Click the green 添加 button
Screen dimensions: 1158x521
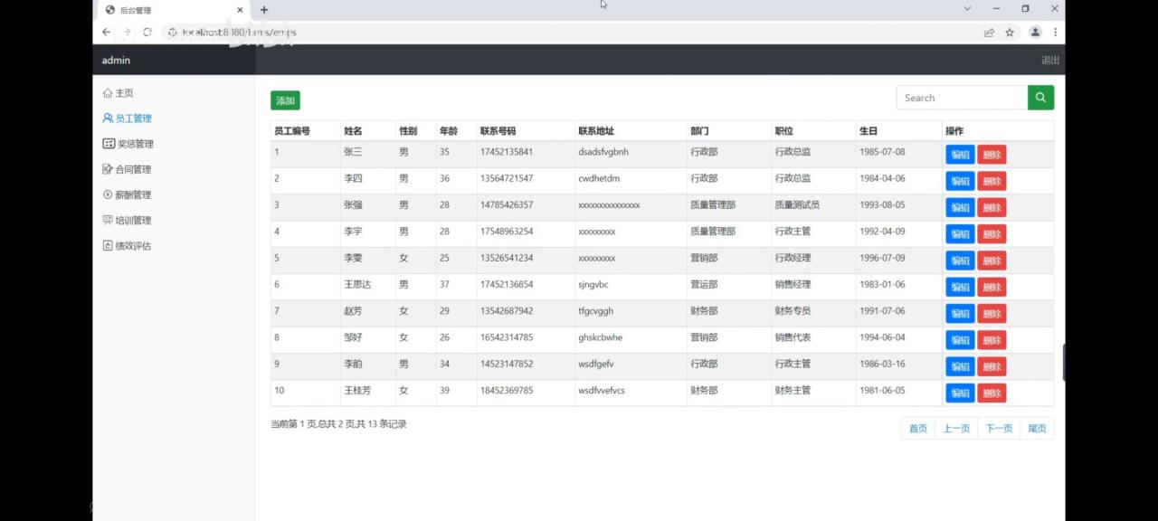pos(285,100)
